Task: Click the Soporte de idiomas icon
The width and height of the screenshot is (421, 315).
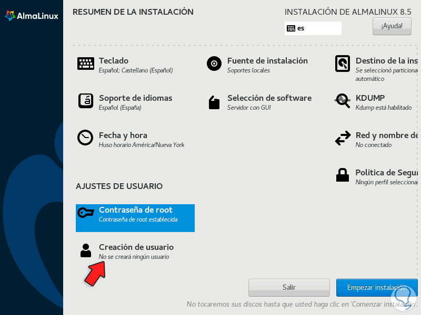Action: point(86,101)
